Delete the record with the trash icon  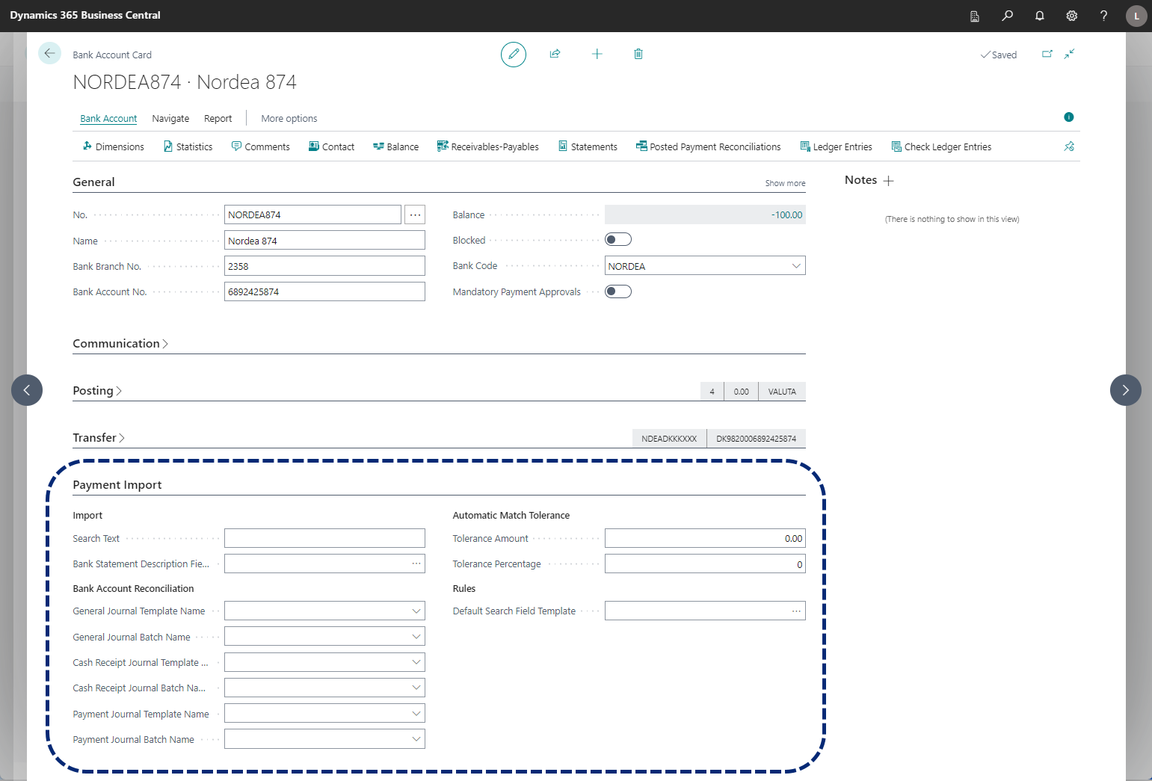638,54
